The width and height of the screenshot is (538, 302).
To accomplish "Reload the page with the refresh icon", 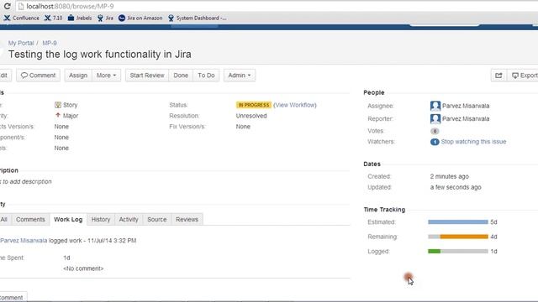I will (7, 6).
